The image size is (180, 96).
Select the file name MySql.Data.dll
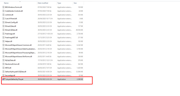click(x=10, y=60)
